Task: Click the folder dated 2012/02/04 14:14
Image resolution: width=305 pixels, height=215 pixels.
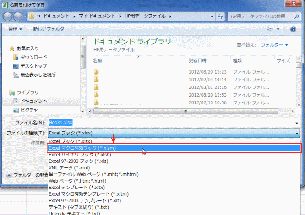Action: click(96, 80)
